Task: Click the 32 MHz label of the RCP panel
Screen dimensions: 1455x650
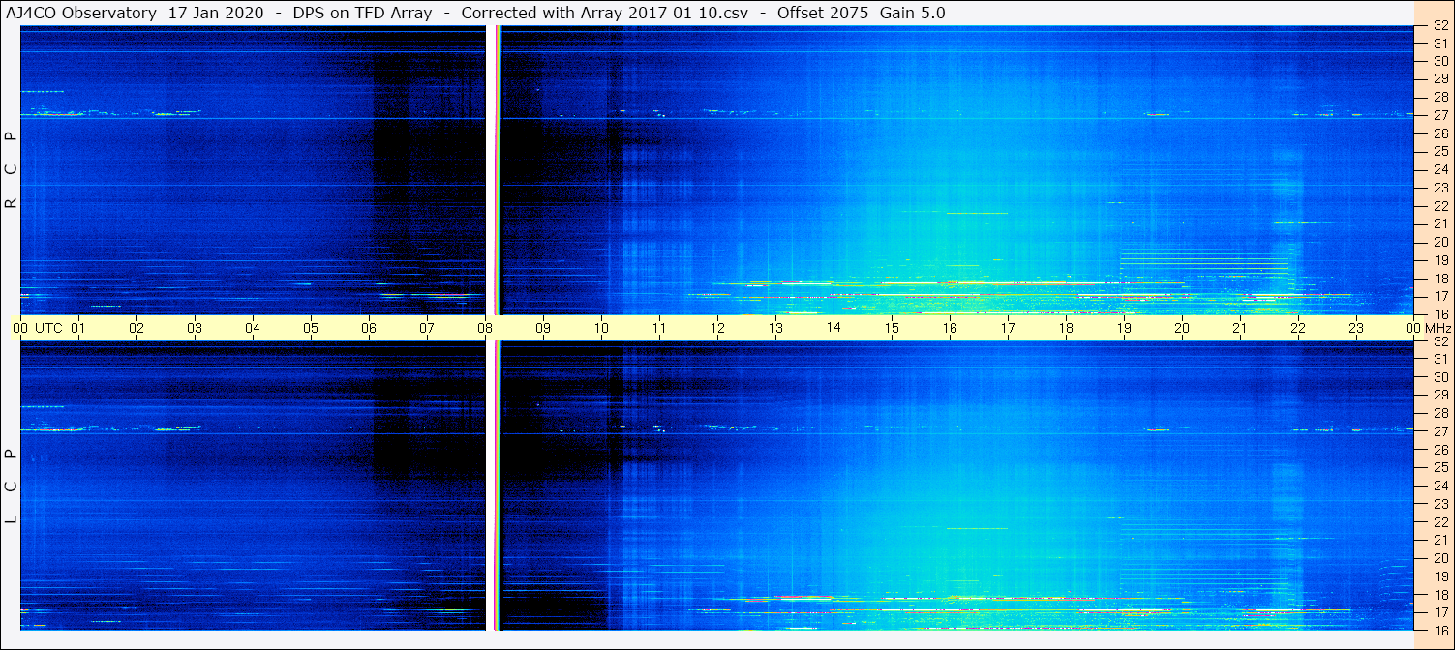Action: pyautogui.click(x=1440, y=26)
